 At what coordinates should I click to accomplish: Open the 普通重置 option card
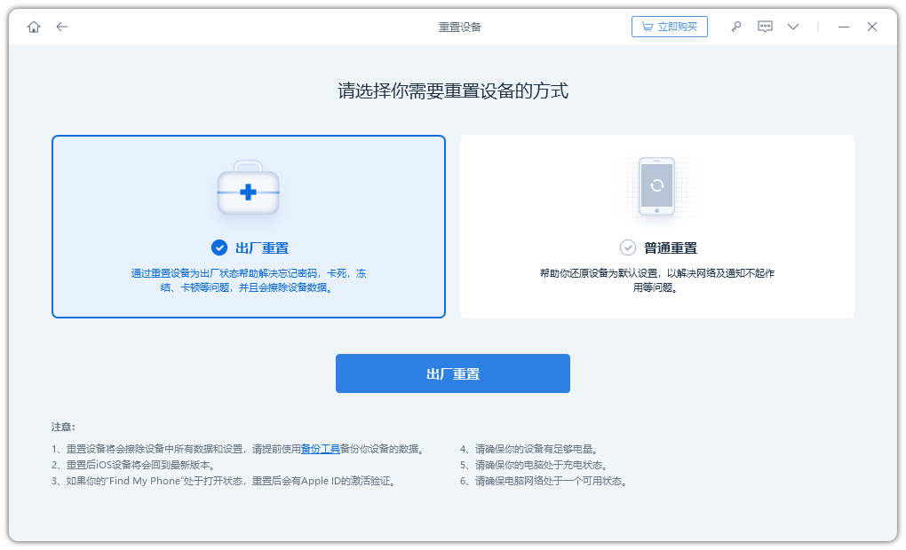point(657,226)
